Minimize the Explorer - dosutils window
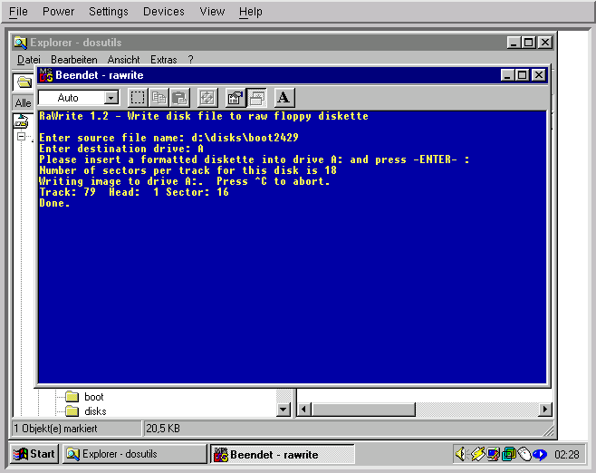The height and width of the screenshot is (473, 596). [514, 43]
